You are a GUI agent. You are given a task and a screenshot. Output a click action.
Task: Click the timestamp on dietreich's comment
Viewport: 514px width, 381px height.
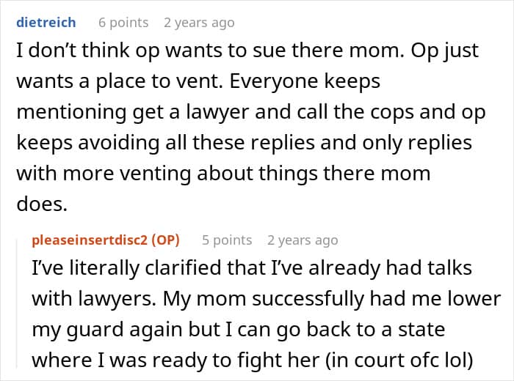pyautogui.click(x=199, y=23)
